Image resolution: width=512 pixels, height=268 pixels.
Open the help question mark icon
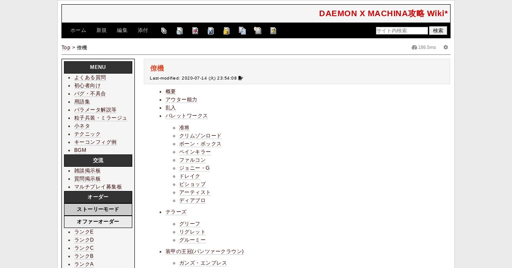(x=273, y=31)
